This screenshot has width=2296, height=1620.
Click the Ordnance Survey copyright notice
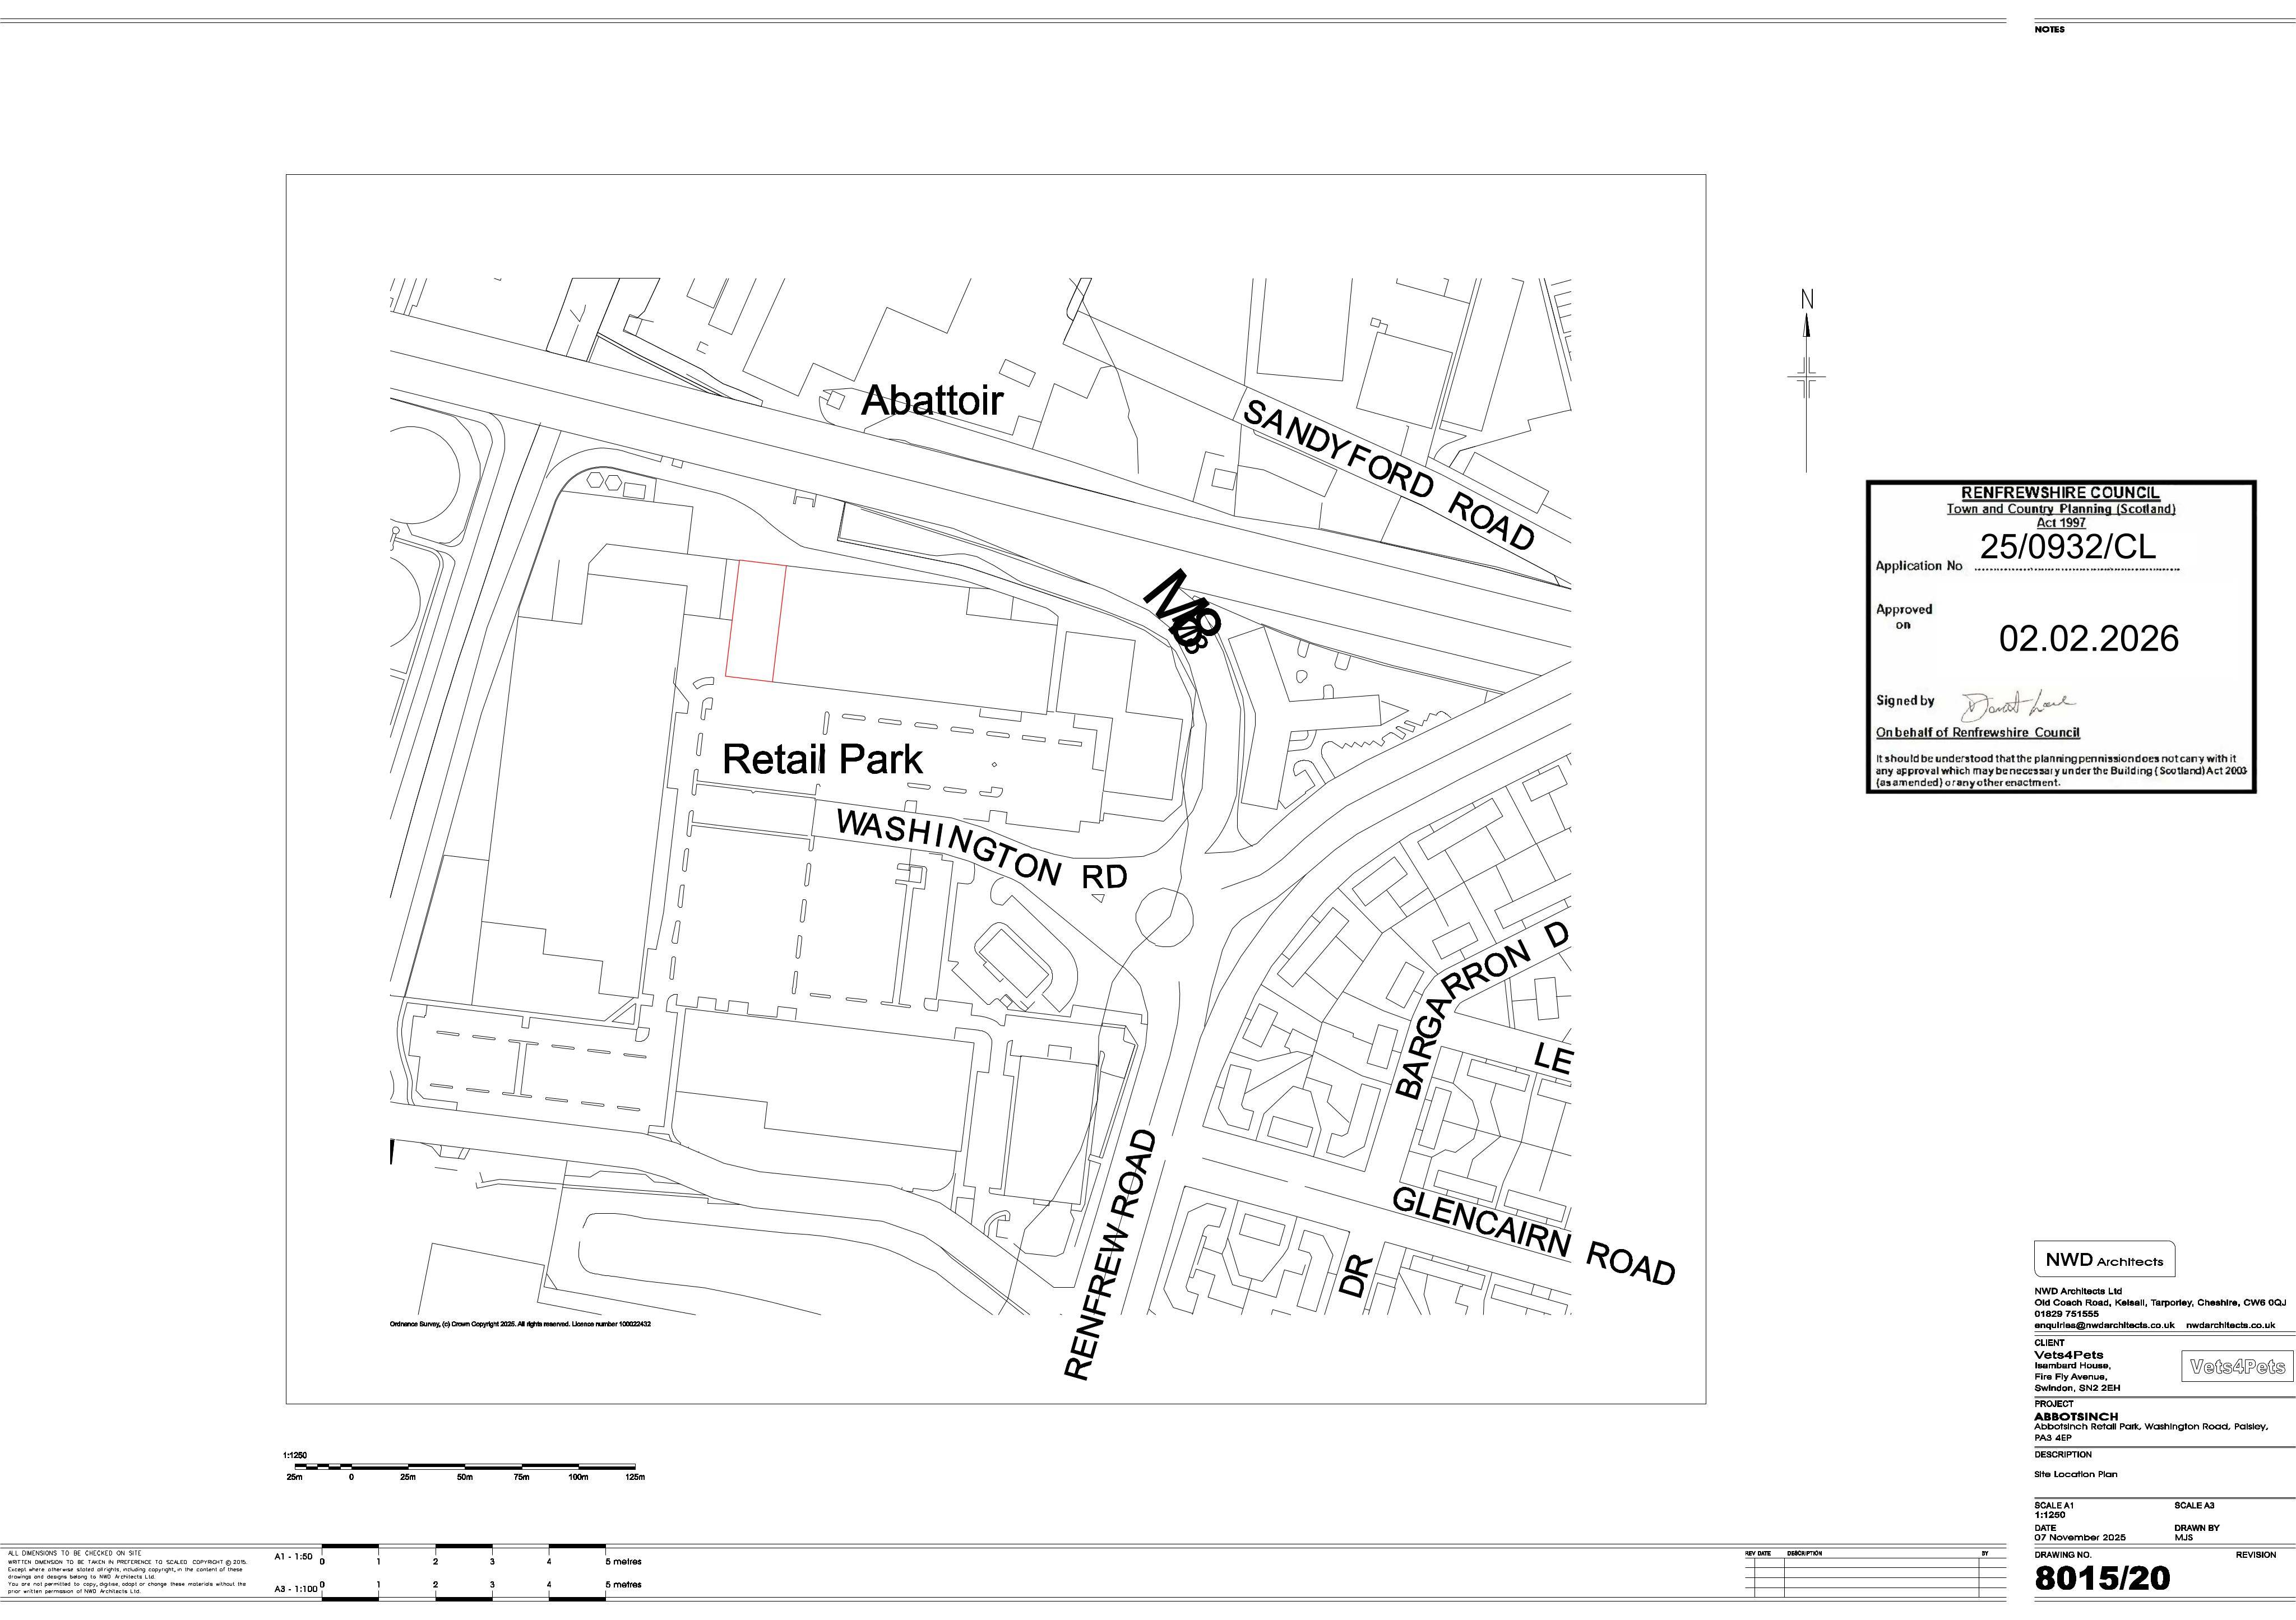tap(520, 1324)
